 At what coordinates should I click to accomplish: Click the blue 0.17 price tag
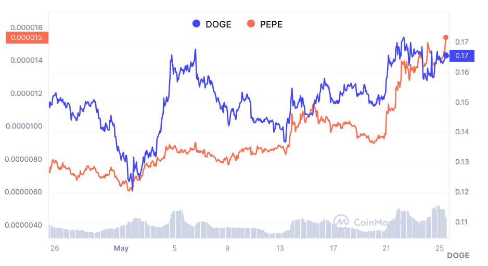click(x=461, y=55)
